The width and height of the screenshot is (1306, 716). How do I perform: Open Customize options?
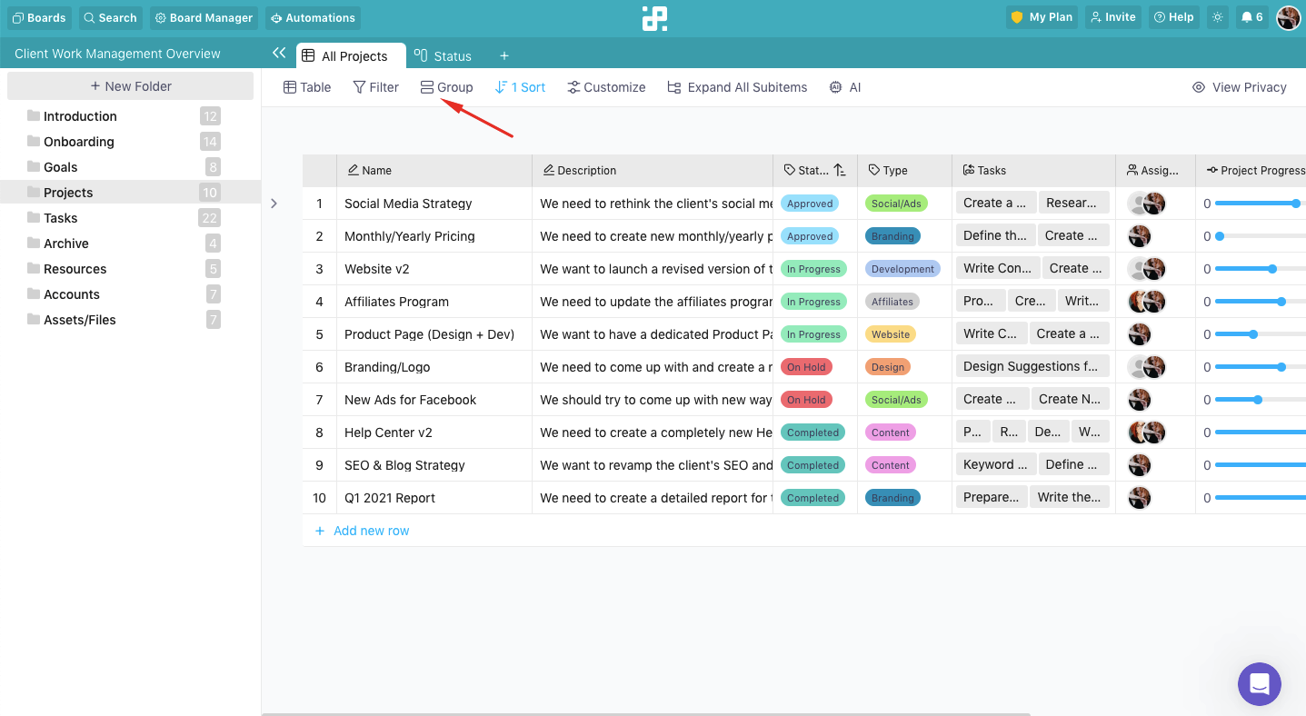606,87
